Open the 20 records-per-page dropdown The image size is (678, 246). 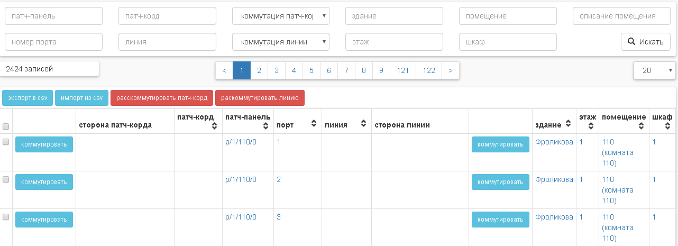[x=654, y=70]
